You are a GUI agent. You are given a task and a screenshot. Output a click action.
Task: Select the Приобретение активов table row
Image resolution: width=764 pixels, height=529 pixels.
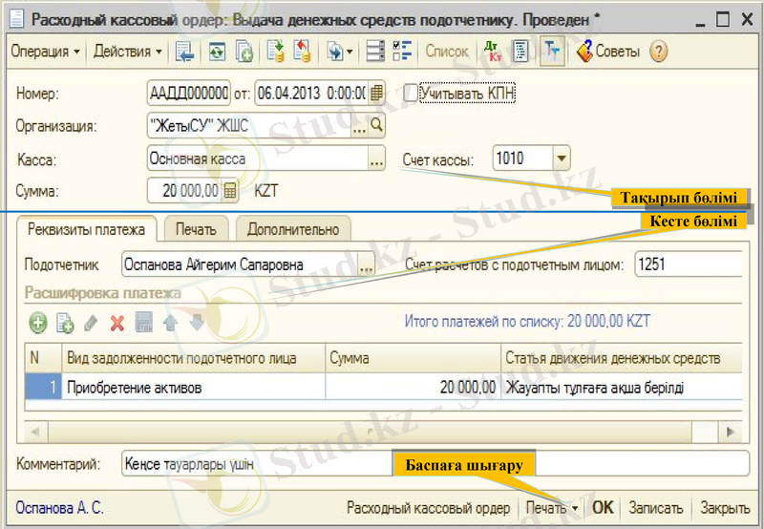191,388
